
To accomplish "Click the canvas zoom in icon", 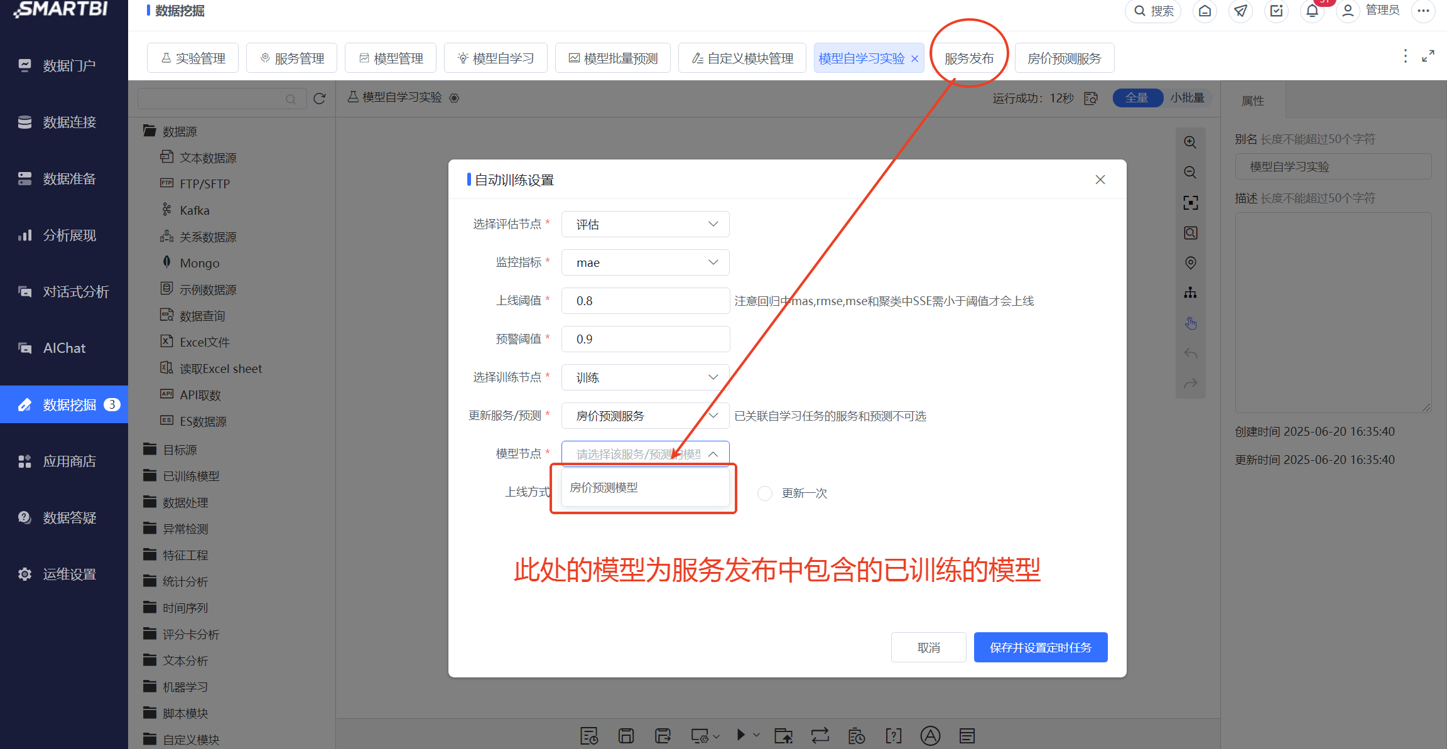I will (1190, 142).
